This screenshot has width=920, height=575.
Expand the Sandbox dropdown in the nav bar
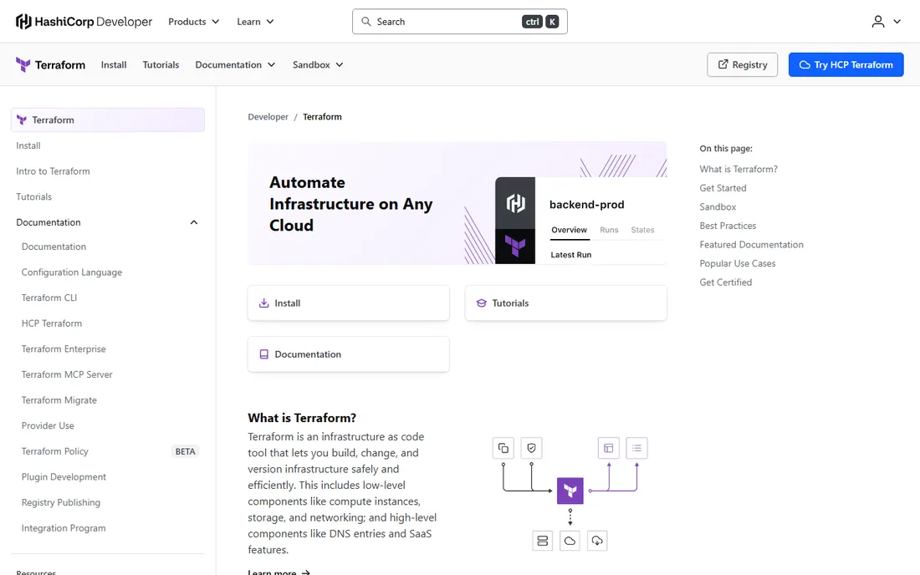318,64
